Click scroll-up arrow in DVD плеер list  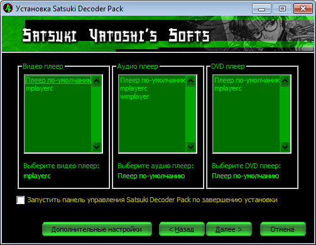pos(285,81)
